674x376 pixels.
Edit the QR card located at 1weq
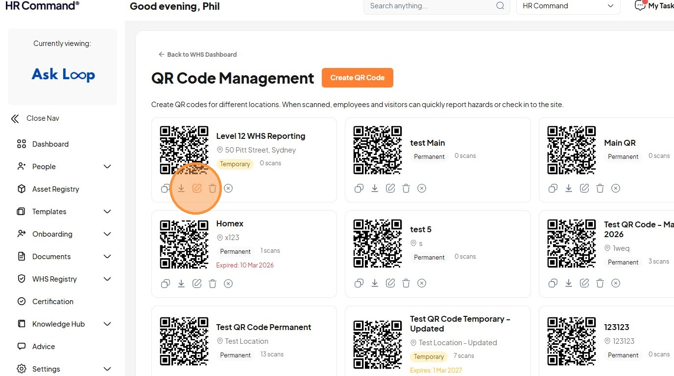pos(584,283)
